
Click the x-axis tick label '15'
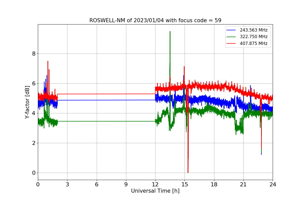click(185, 185)
